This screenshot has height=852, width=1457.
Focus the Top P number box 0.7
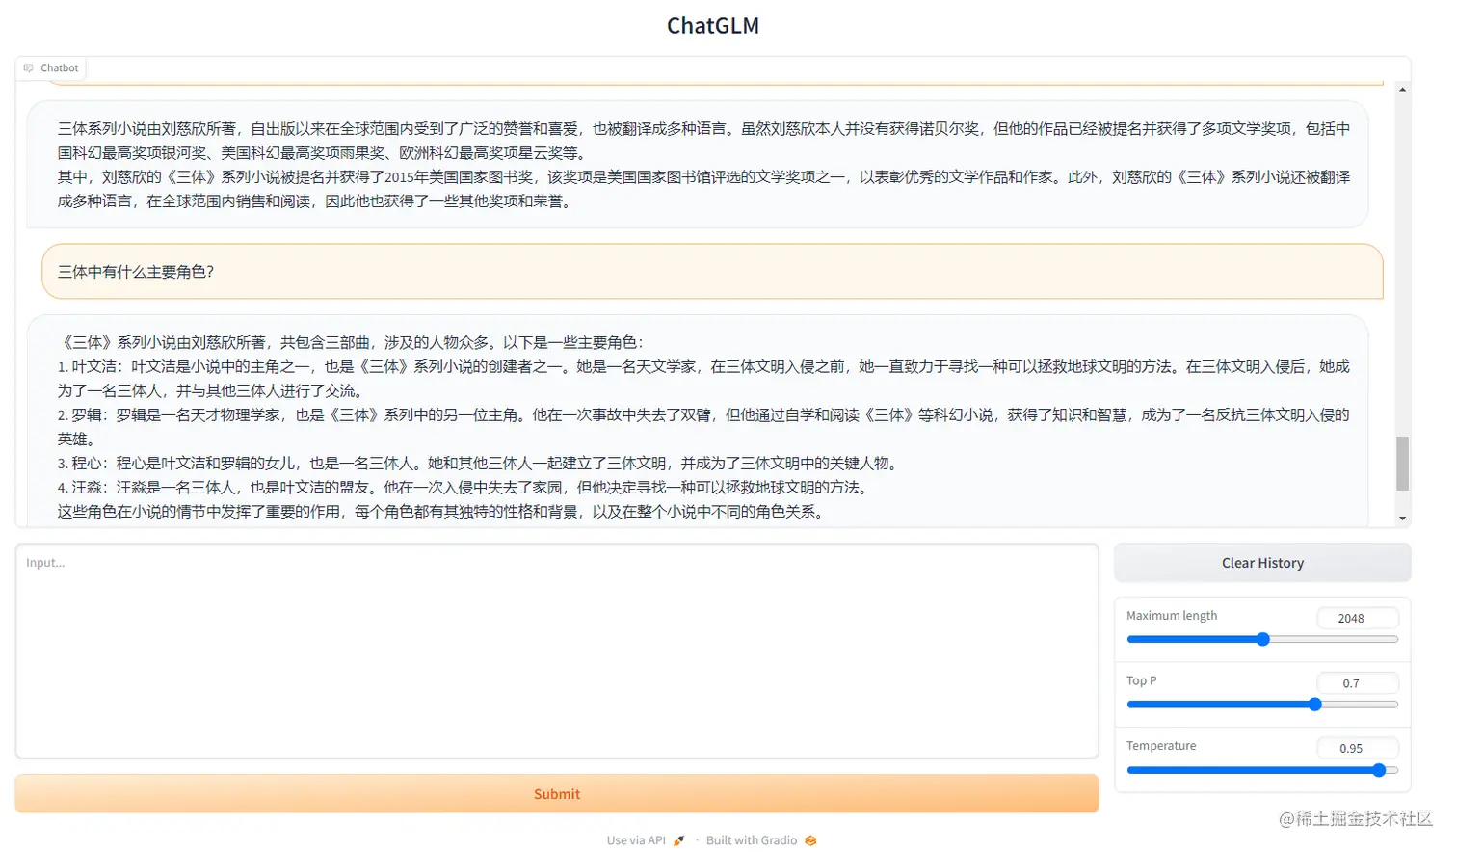pos(1358,683)
